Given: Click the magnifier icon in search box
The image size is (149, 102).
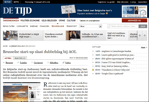Looking at the screenshot, I should coord(109,26).
